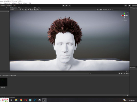Open the scene effects dropdown arrow
This screenshot has width=137, height=102.
[x=33, y=10]
